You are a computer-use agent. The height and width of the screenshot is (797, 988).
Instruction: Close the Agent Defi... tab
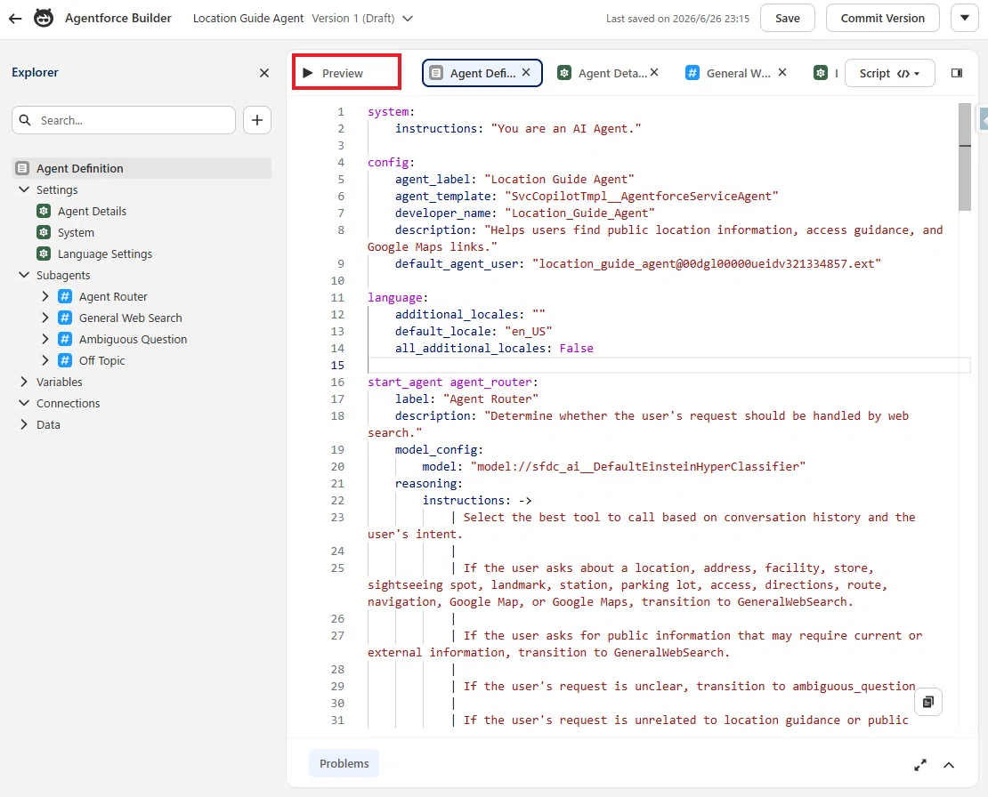[x=526, y=72]
